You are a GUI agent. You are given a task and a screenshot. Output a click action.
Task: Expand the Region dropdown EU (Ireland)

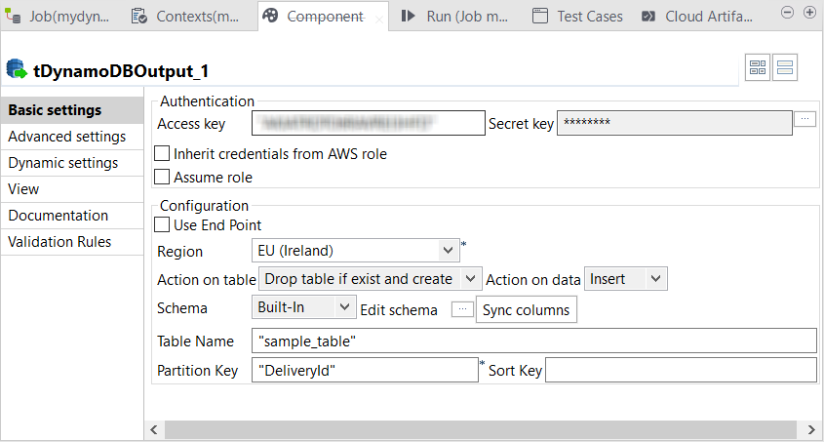click(x=449, y=251)
